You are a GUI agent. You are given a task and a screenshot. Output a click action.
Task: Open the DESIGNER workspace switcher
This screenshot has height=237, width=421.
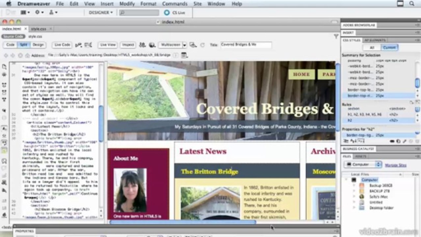point(101,13)
